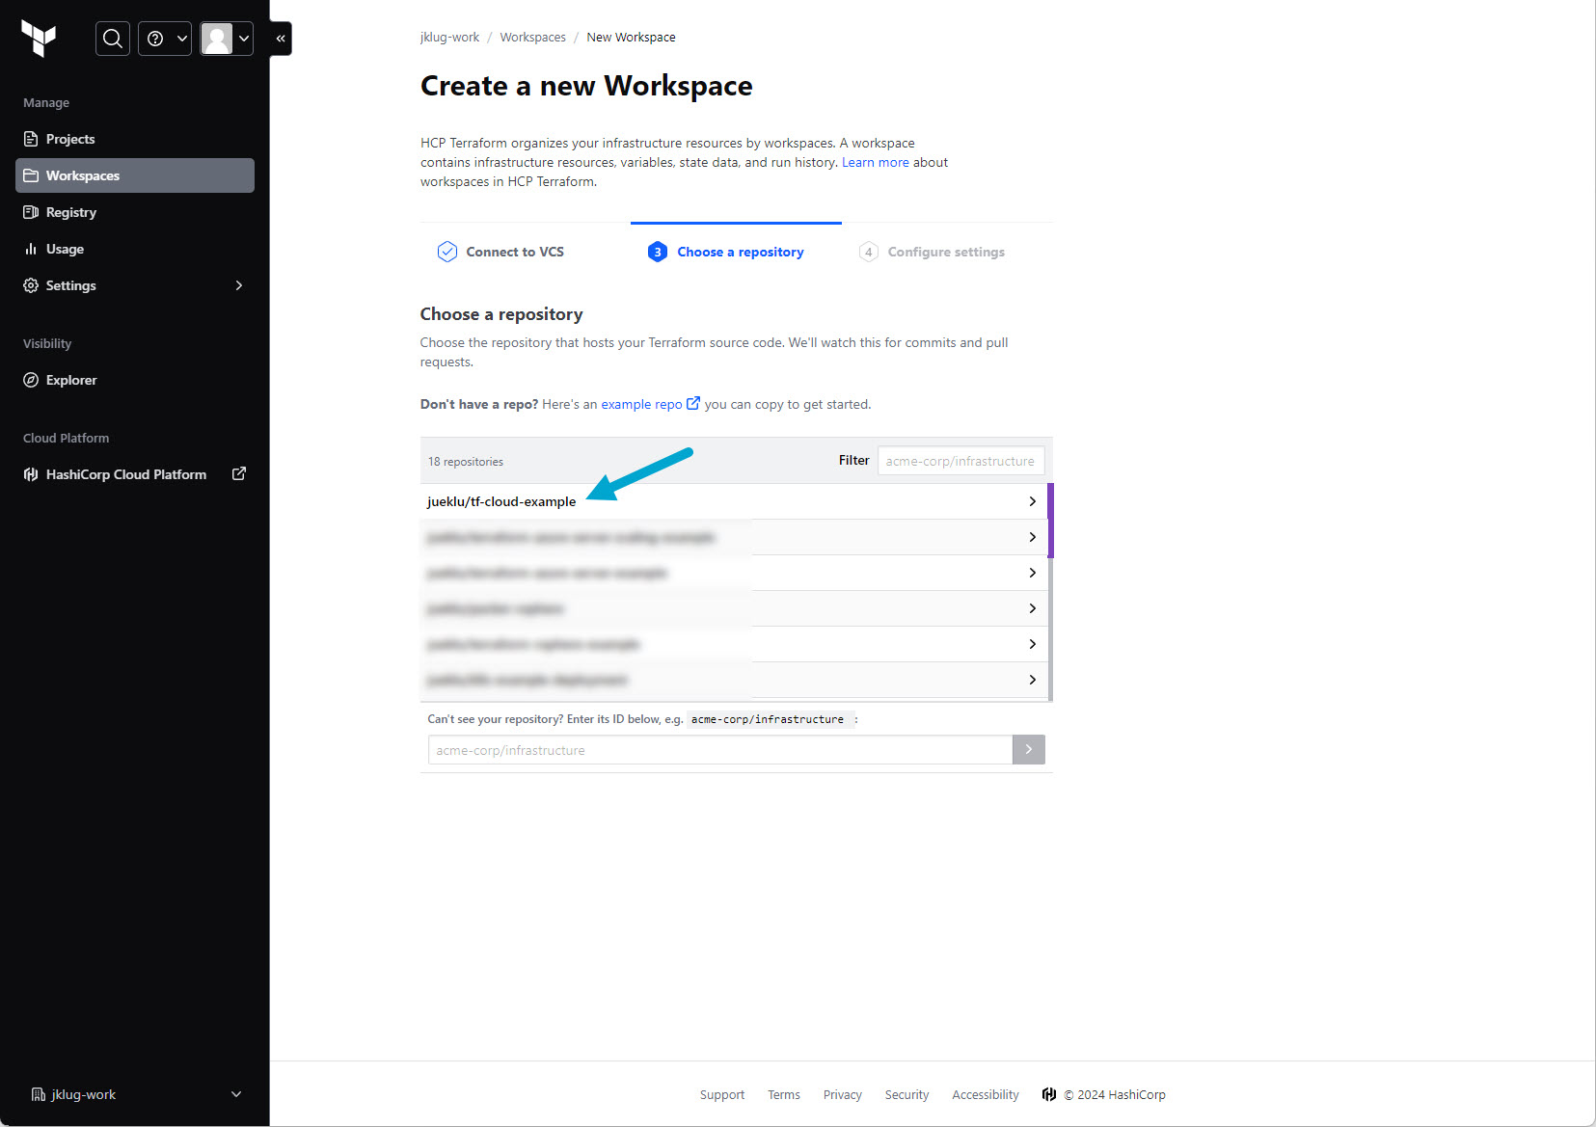Go back to Connect to VCS step
Viewport: 1596px width, 1127px height.
tap(514, 252)
